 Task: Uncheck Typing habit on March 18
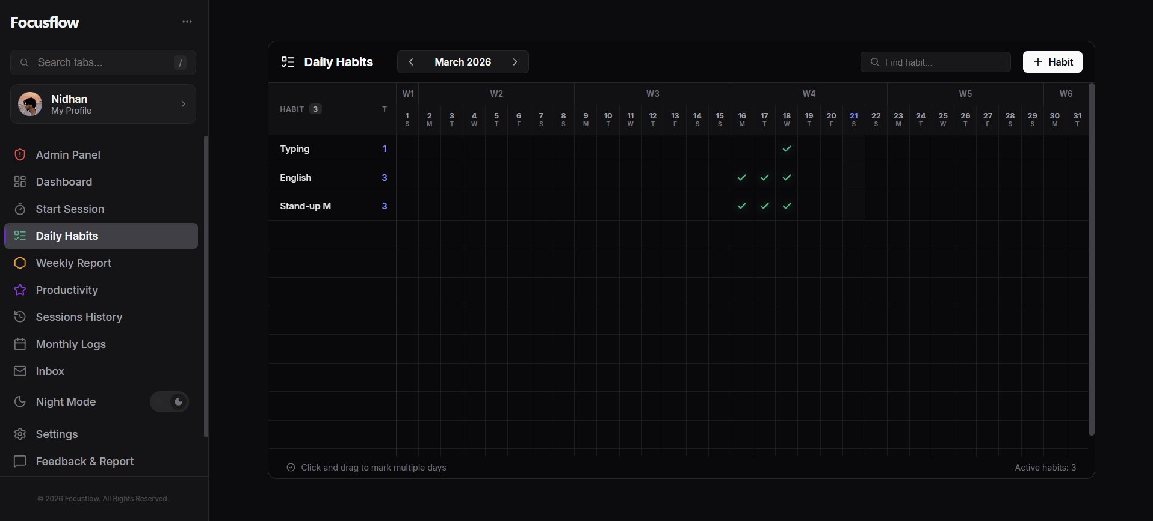click(x=787, y=149)
